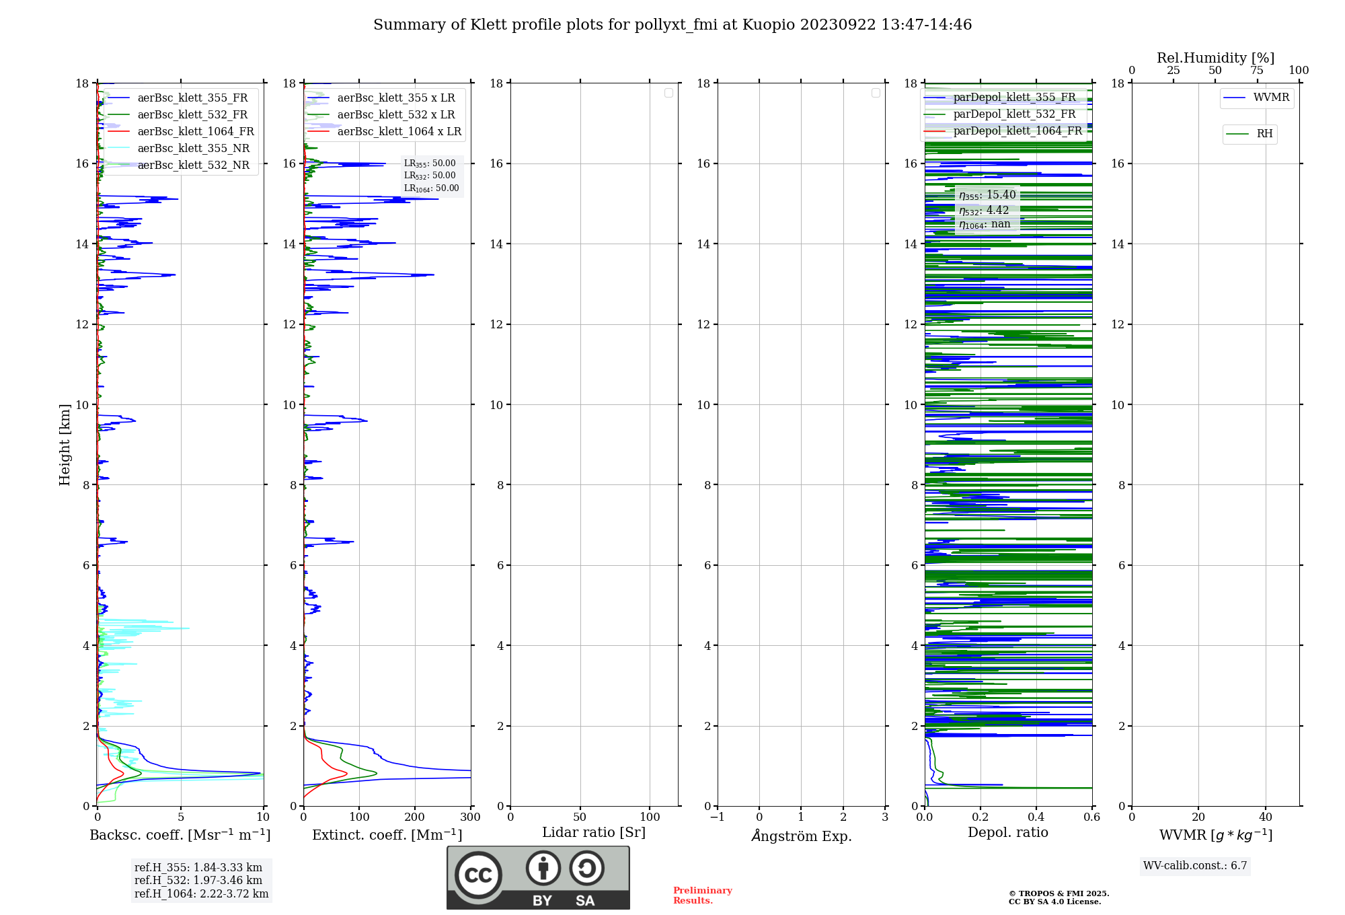Click ref.H_1064: 2.22-3.72 km text
This screenshot has height=915, width=1345.
(201, 894)
